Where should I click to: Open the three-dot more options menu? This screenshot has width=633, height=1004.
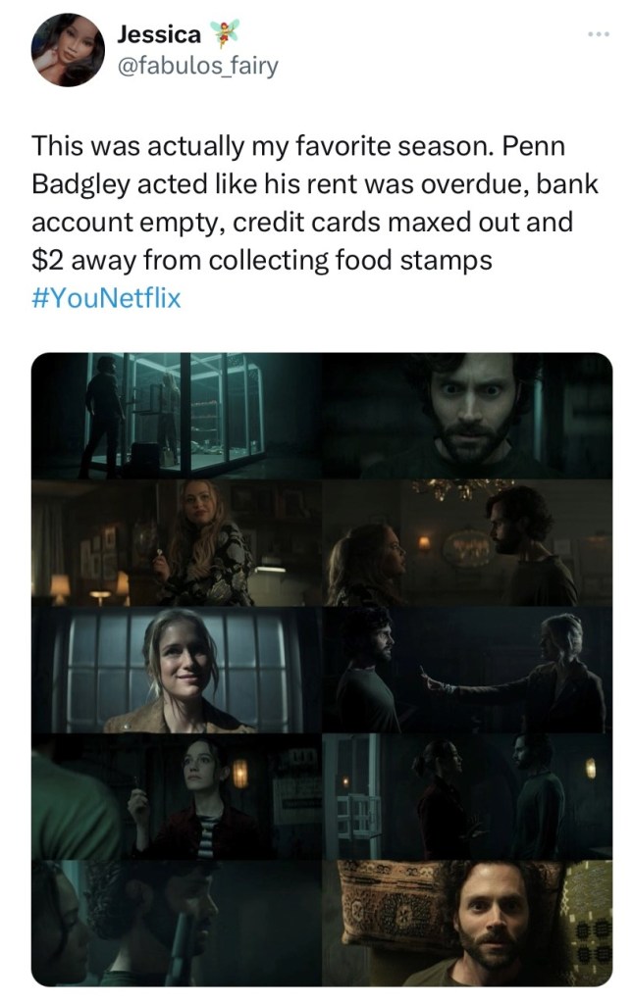pos(599,33)
